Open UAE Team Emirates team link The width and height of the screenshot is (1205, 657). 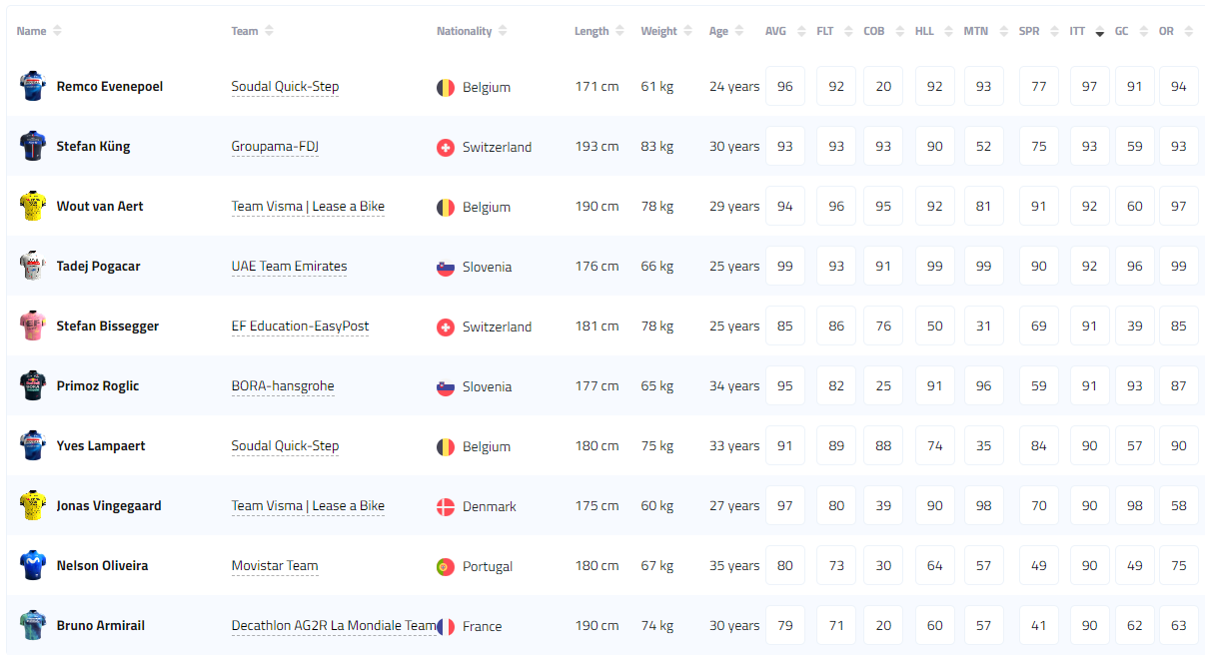(289, 267)
